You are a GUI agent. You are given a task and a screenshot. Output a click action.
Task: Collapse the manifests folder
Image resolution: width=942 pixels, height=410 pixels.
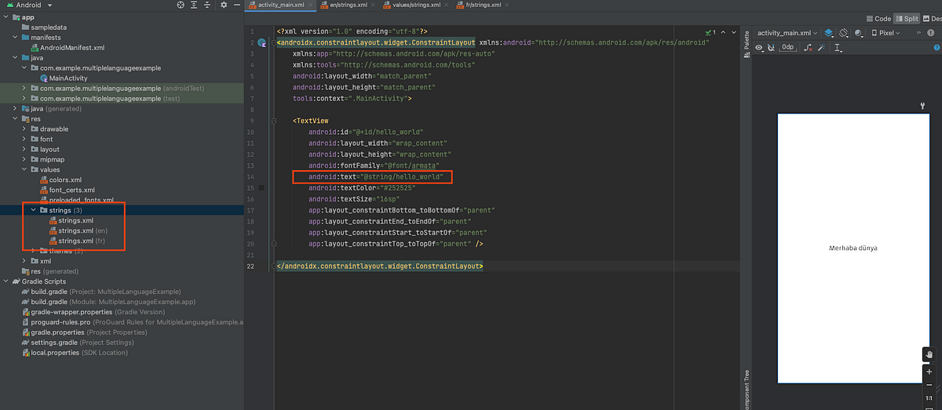[16, 37]
